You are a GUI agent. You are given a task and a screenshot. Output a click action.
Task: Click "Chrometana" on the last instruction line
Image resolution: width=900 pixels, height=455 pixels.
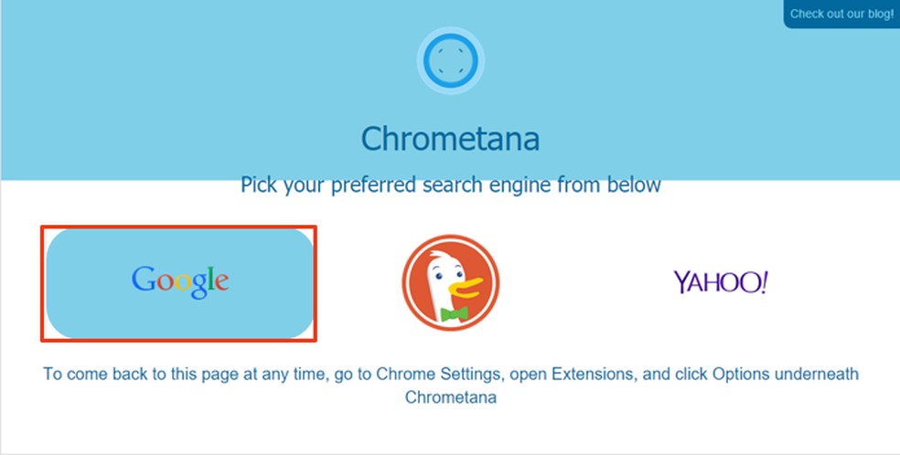pyautogui.click(x=450, y=397)
